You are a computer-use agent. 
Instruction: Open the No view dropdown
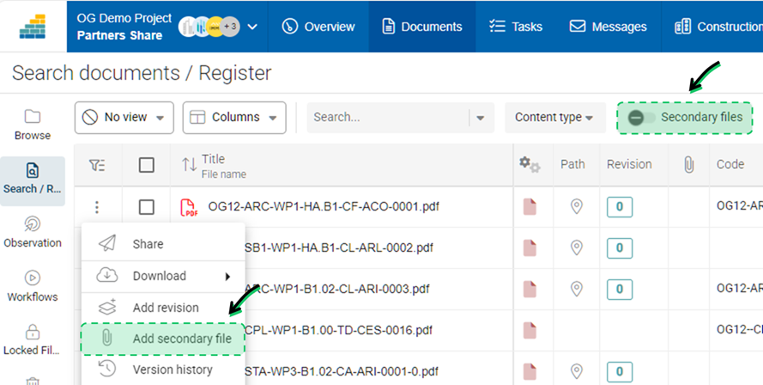coord(124,118)
